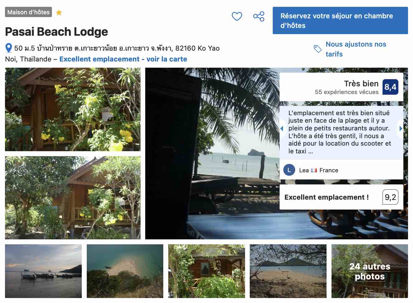
Task: Click Réservez votre séjour en chambre d'hôtes
Action: (x=340, y=20)
